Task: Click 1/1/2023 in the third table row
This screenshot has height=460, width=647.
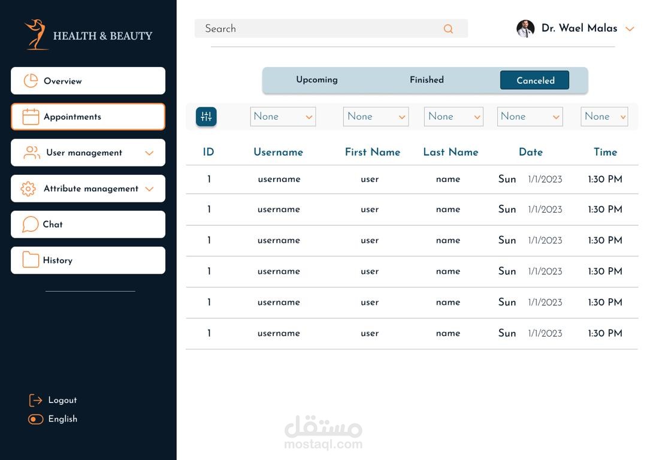Action: [545, 240]
